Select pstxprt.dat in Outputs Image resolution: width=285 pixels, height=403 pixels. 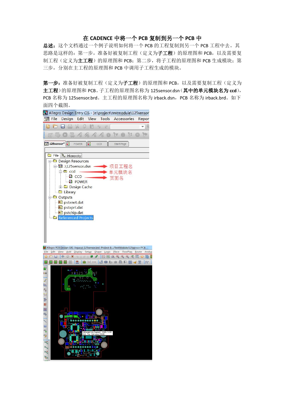pyautogui.click(x=73, y=207)
